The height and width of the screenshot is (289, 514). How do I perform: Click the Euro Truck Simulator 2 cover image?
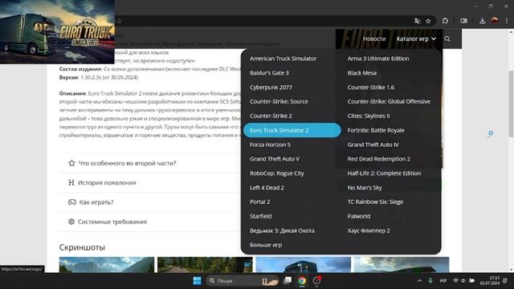pos(57,32)
